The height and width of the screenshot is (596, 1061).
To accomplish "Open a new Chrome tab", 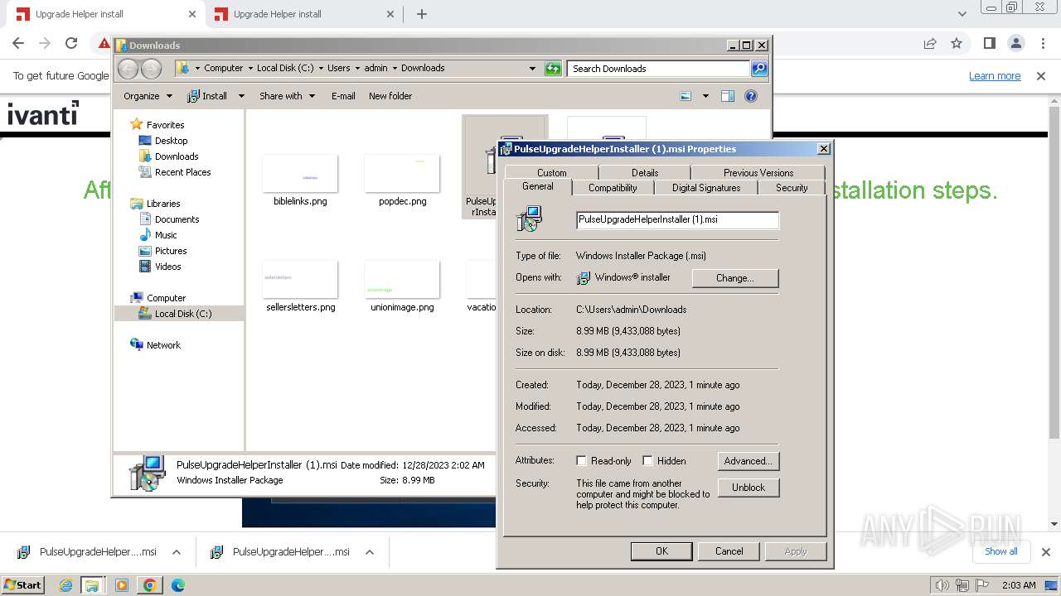I will point(422,14).
